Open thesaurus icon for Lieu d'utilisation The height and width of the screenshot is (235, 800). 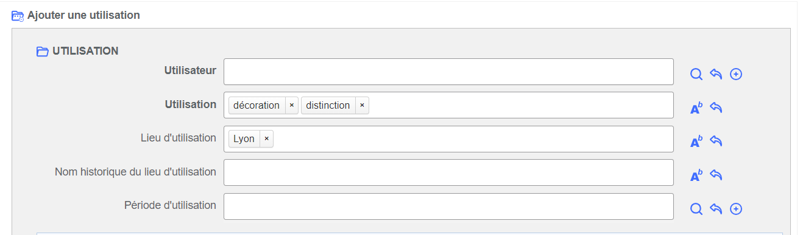(696, 142)
